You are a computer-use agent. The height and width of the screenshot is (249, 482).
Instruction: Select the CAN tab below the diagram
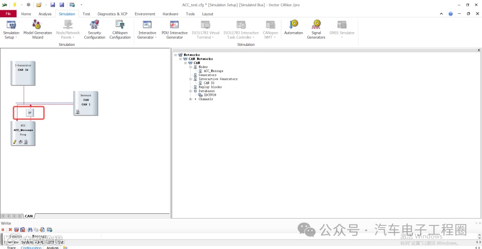pyautogui.click(x=29, y=216)
